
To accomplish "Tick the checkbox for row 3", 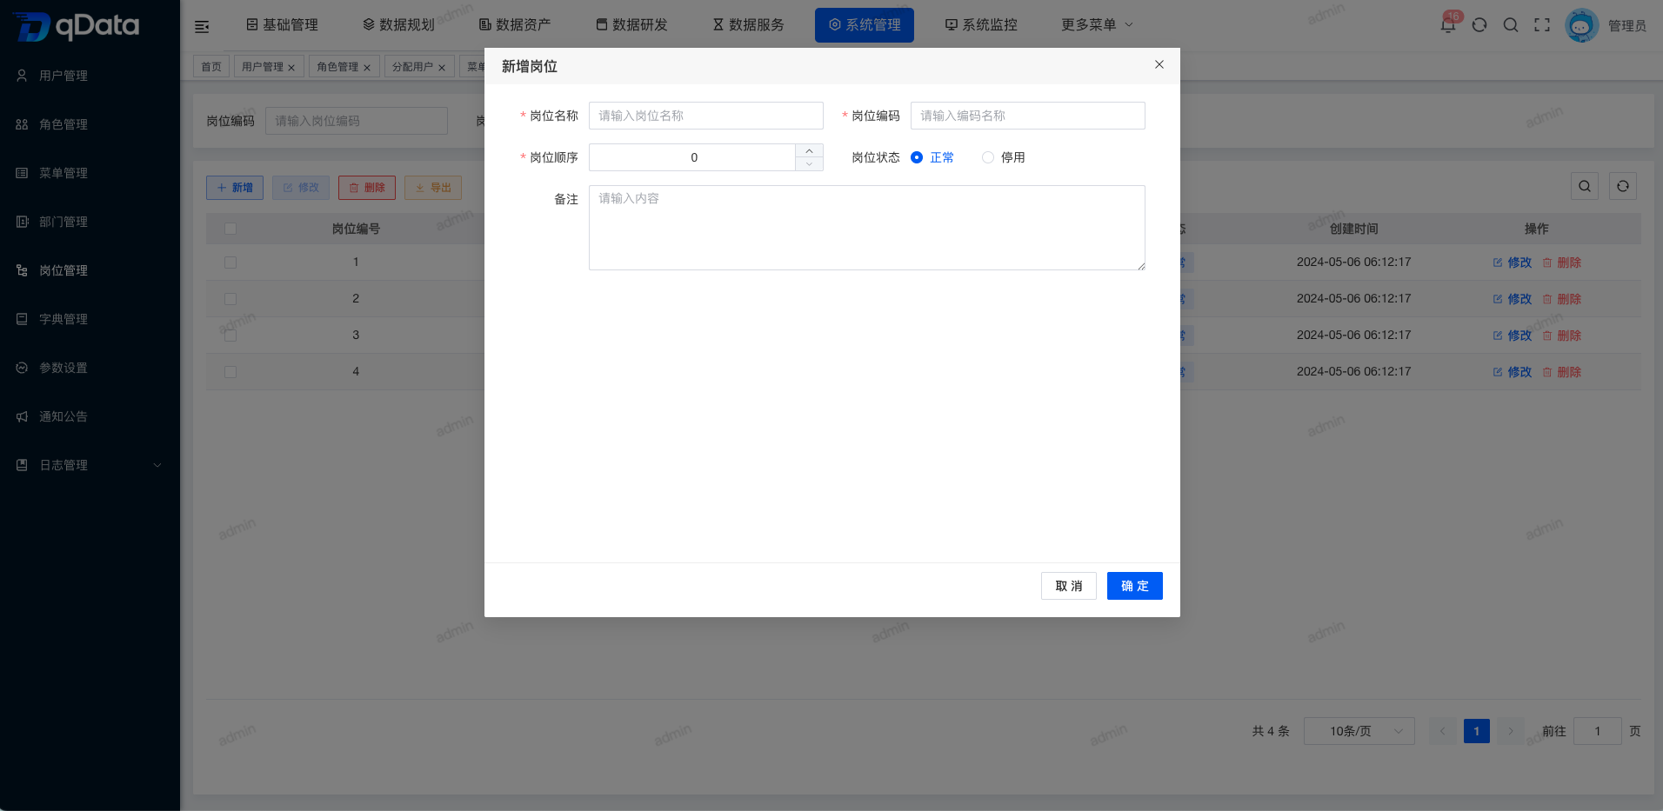I will click(x=230, y=336).
